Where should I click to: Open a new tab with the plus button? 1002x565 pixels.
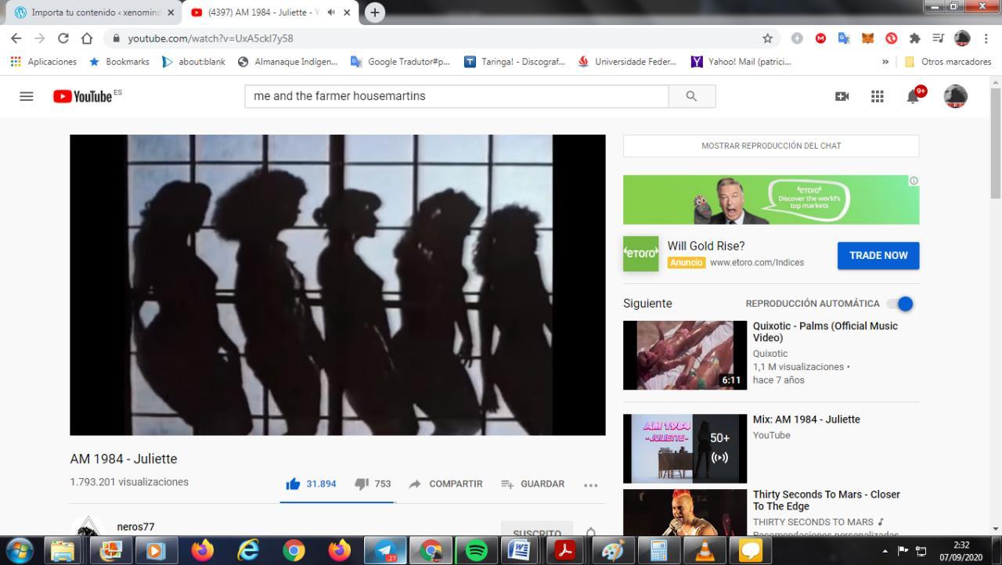point(375,13)
